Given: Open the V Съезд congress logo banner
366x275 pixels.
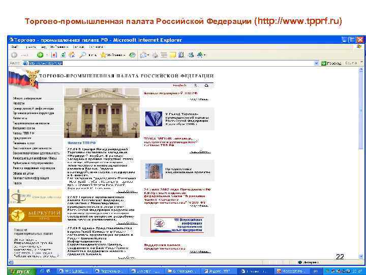Looking at the screenshot, I should (154, 119).
